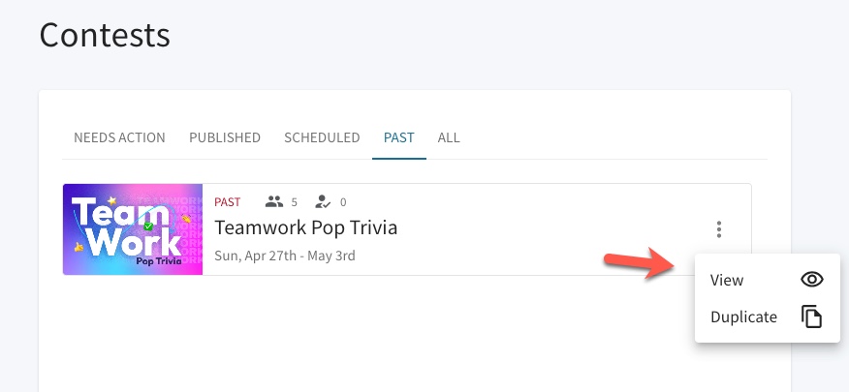849x392 pixels.
Task: Click the copy icon next to Duplicate
Action: (811, 317)
